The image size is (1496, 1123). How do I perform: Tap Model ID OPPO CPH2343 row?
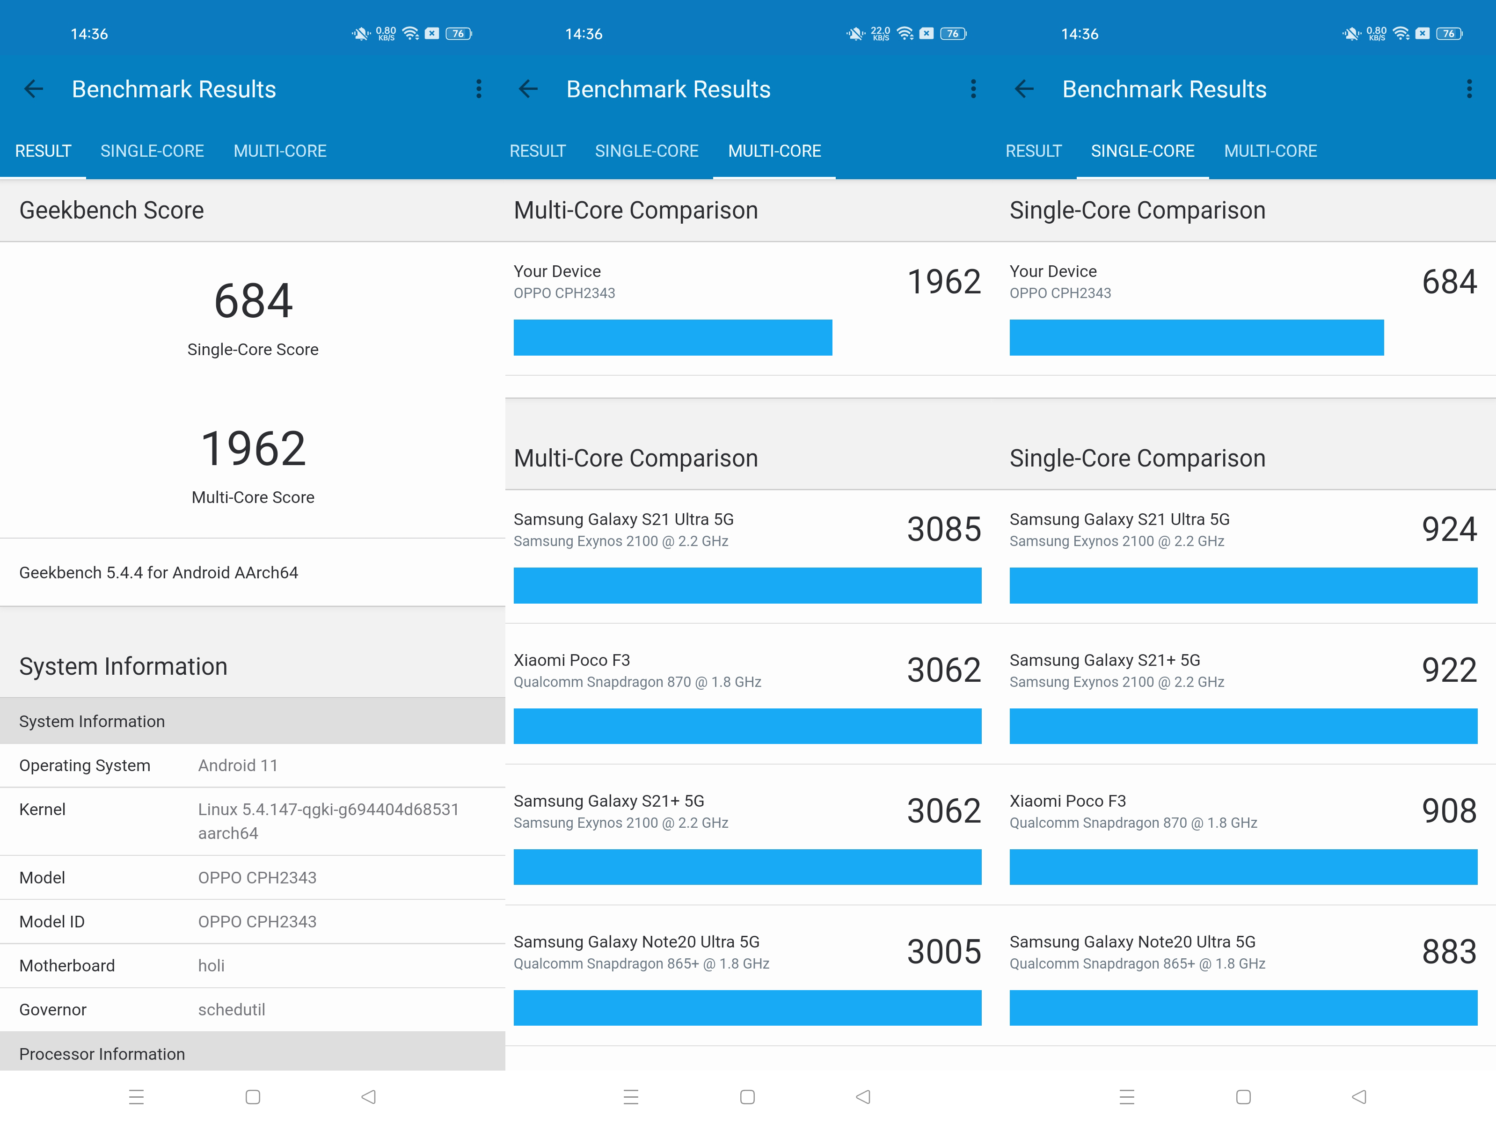tap(252, 921)
